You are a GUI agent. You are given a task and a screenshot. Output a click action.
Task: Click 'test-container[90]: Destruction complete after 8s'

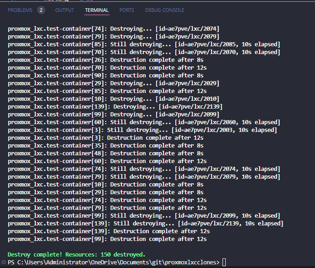point(105,76)
